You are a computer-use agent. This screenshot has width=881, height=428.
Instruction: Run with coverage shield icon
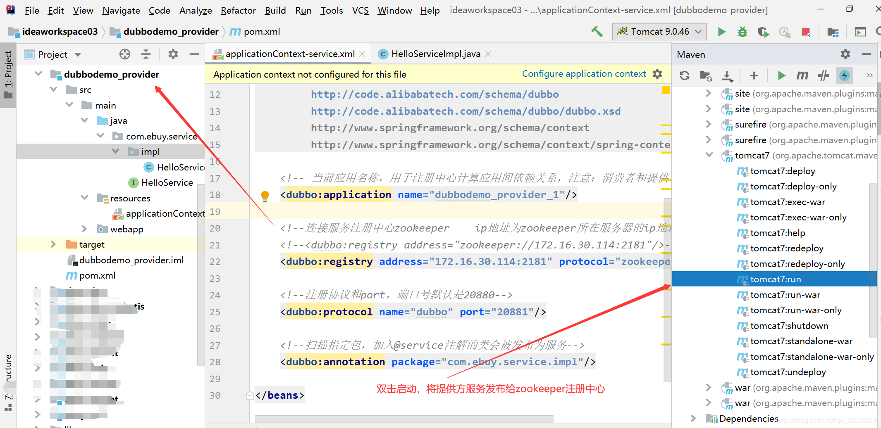763,32
